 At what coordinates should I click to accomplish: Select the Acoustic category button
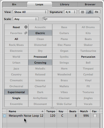click(40, 27)
